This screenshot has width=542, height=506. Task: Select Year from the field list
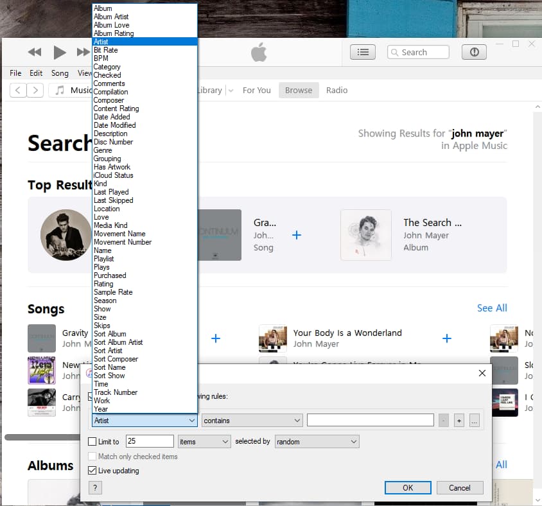pos(145,409)
